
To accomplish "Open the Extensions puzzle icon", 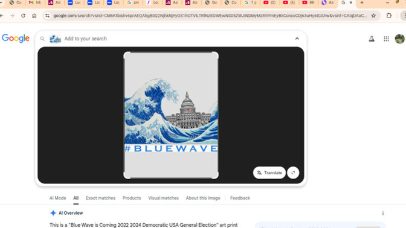I will pos(389,16).
